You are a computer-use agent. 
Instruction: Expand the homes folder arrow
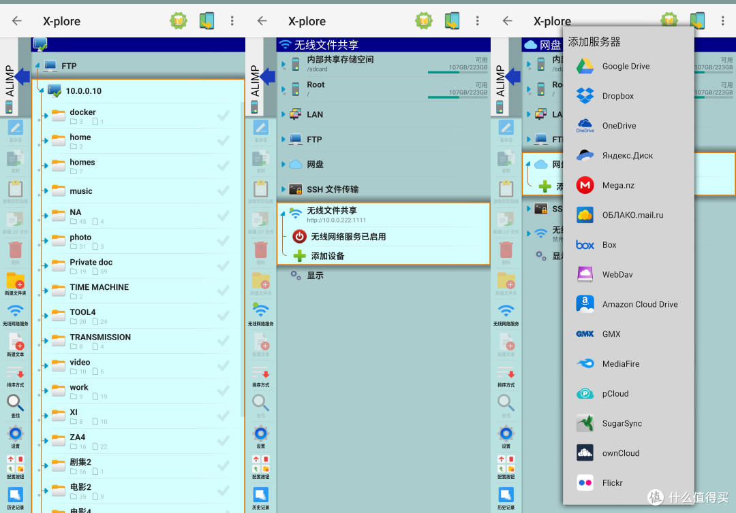tap(46, 165)
